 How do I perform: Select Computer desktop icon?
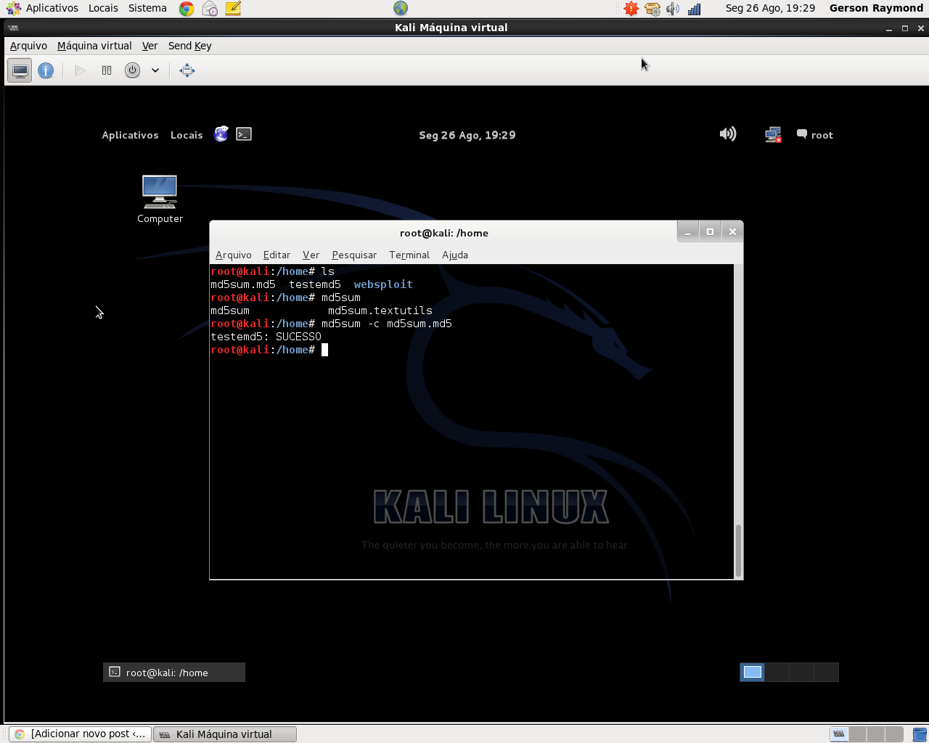160,200
